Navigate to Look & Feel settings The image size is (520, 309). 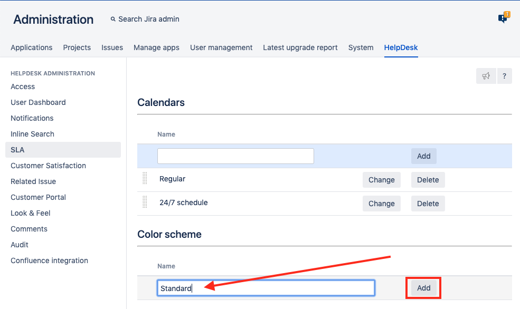31,213
